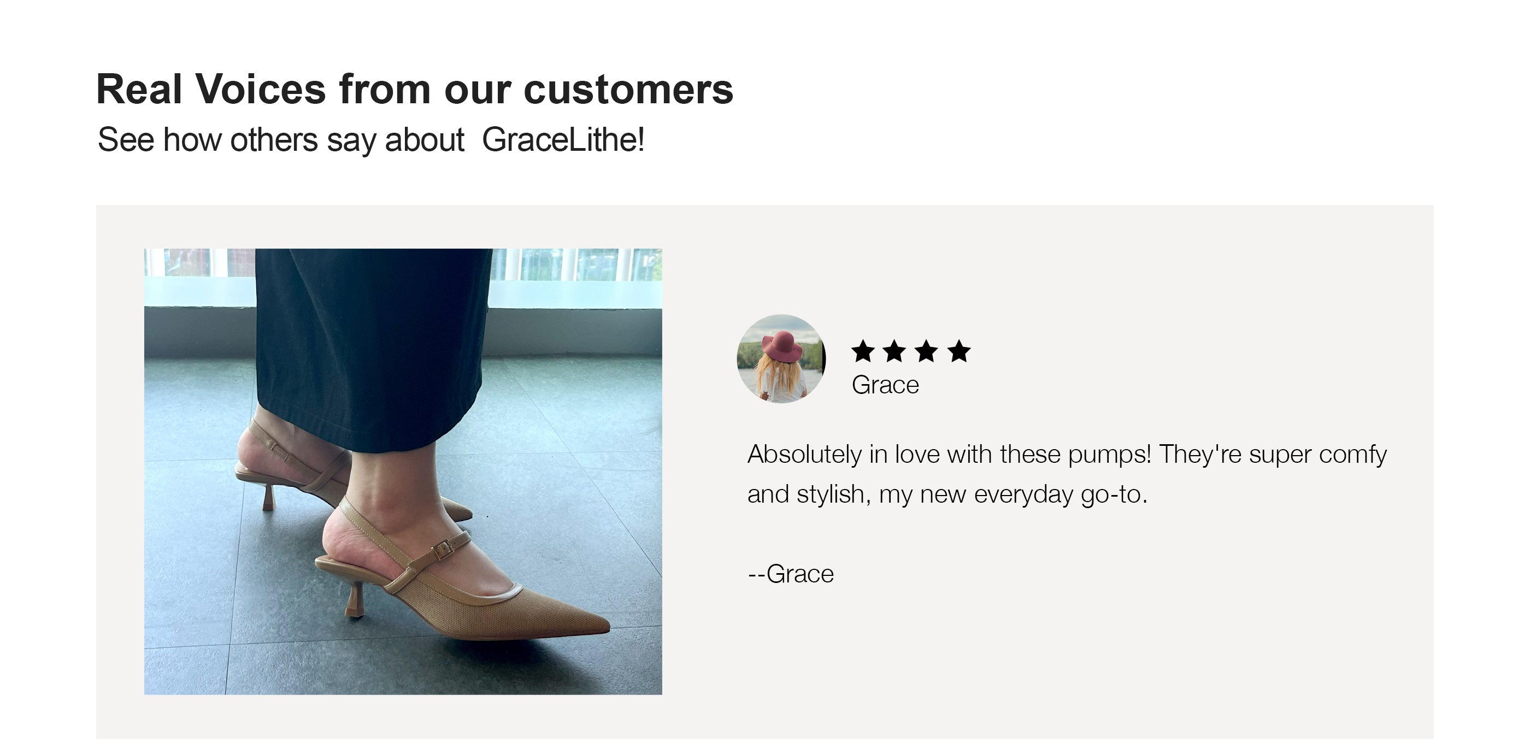Click the red hat in the avatar

781,343
